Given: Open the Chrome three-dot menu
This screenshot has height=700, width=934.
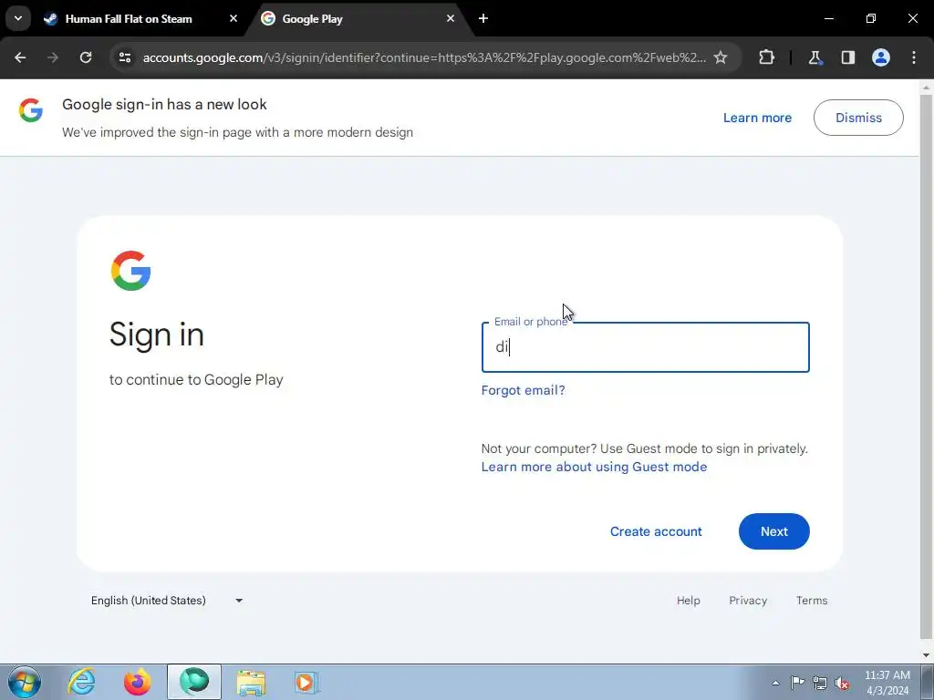Looking at the screenshot, I should click(x=914, y=57).
